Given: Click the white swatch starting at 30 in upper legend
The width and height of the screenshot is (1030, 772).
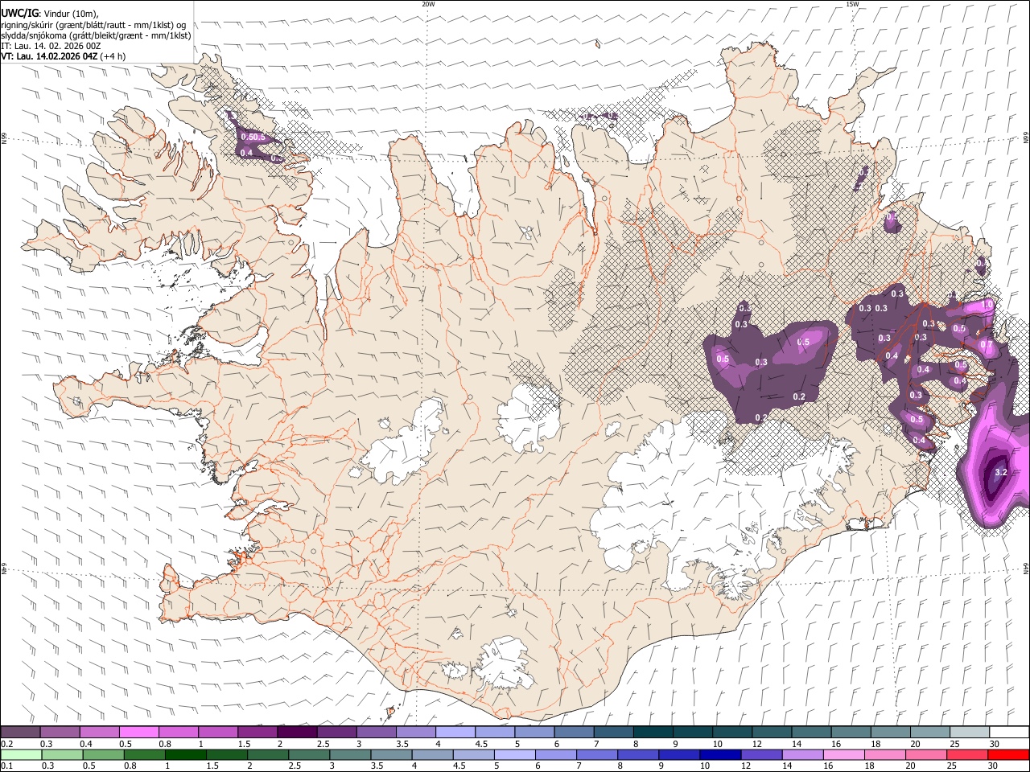Looking at the screenshot, I should tap(1008, 732).
